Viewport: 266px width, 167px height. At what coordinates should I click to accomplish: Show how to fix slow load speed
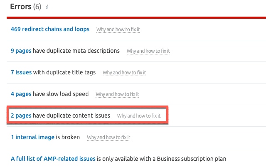pos(117,94)
